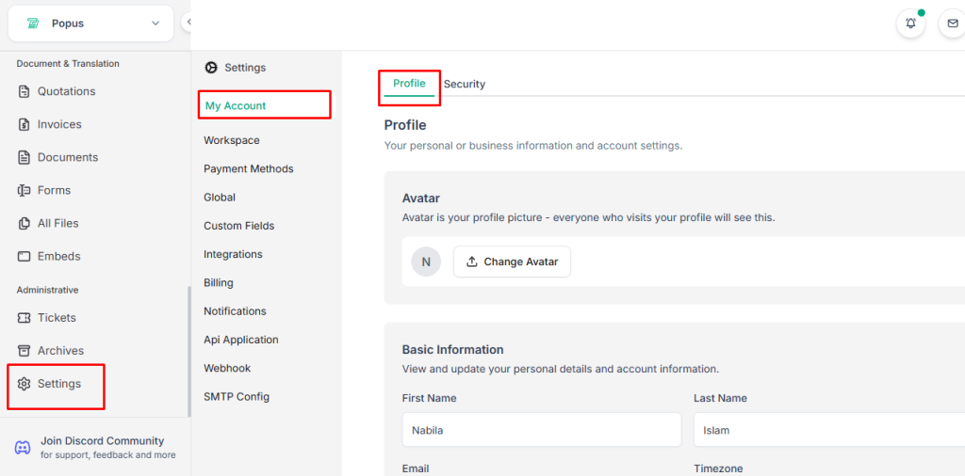The width and height of the screenshot is (965, 476).
Task: Open Join Discord Community link
Action: [x=102, y=441]
